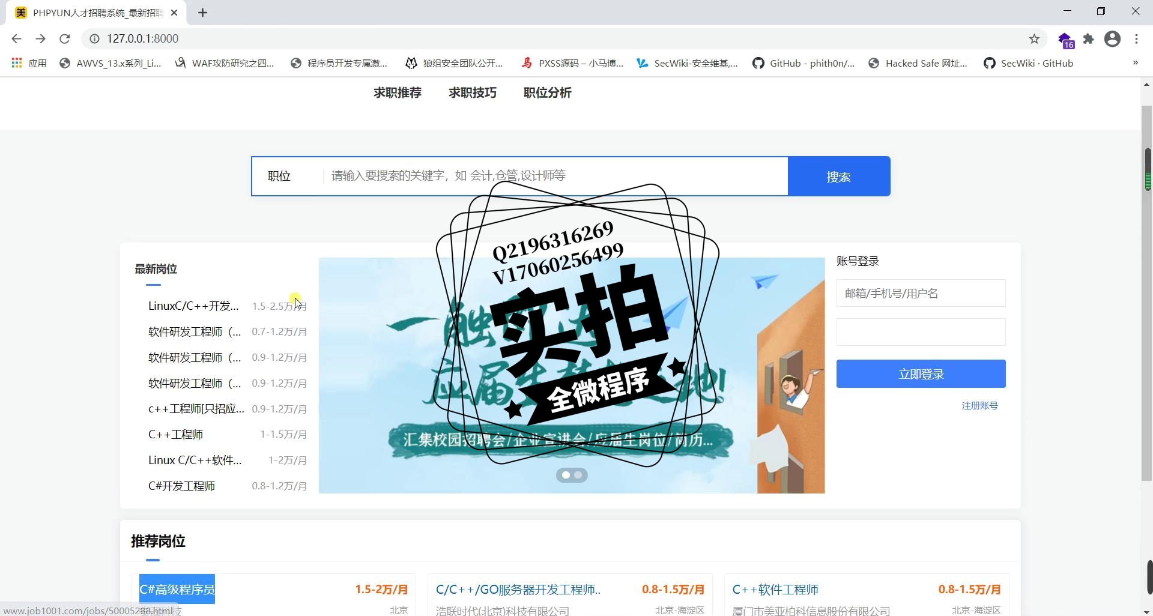The width and height of the screenshot is (1153, 616).
Task: Open the C#高级程序员 recommended job
Action: coord(177,590)
